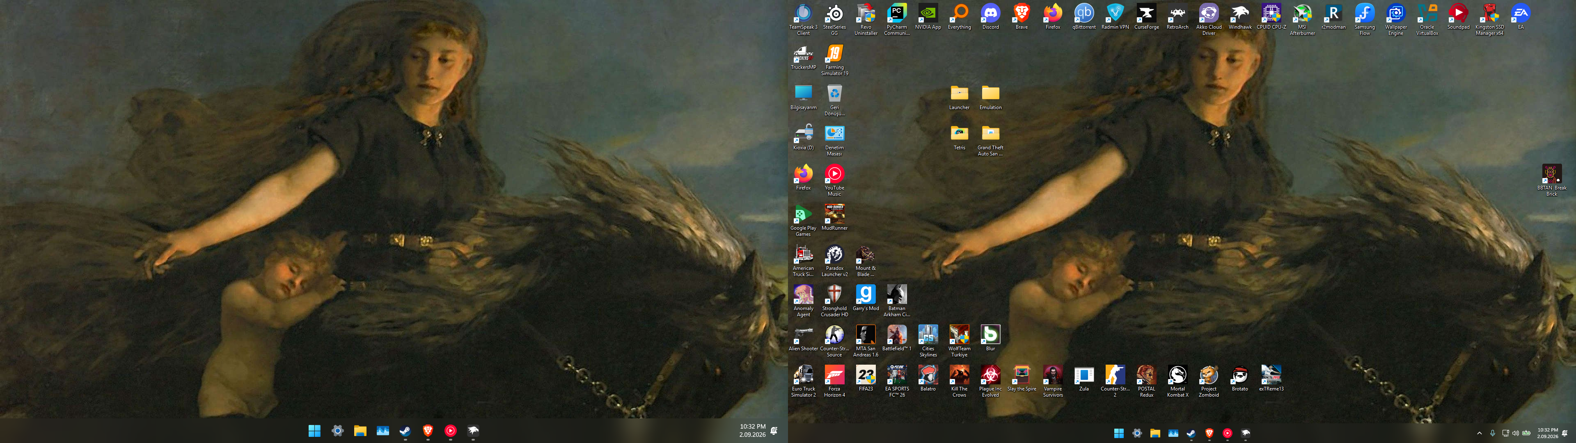Open the r2modman shortcut
This screenshot has width=1576, height=443.
(1334, 16)
